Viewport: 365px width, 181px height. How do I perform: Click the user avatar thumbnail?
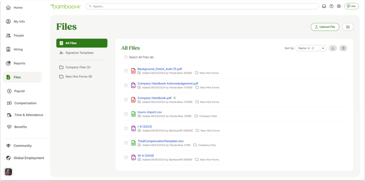point(9,172)
